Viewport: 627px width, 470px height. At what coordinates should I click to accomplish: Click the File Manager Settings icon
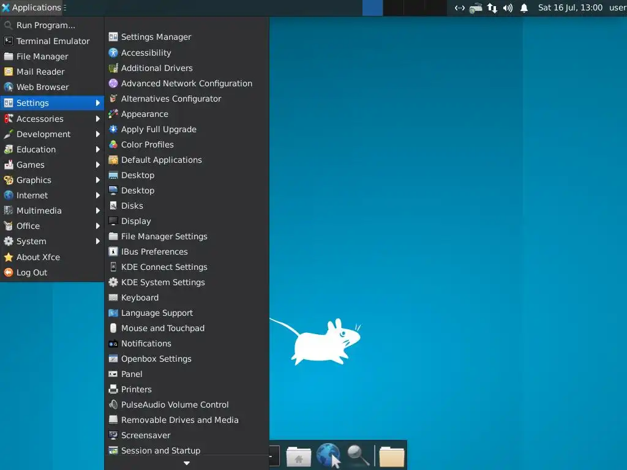113,236
